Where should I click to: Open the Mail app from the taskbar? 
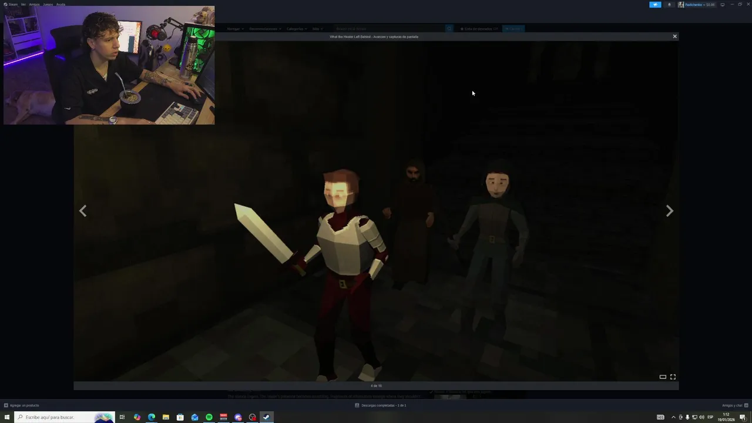coord(194,417)
